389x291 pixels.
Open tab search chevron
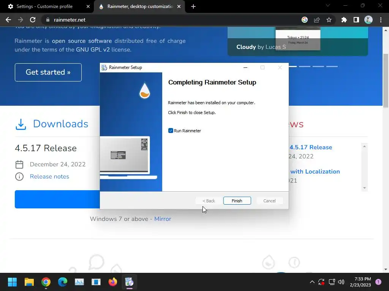[328, 5]
